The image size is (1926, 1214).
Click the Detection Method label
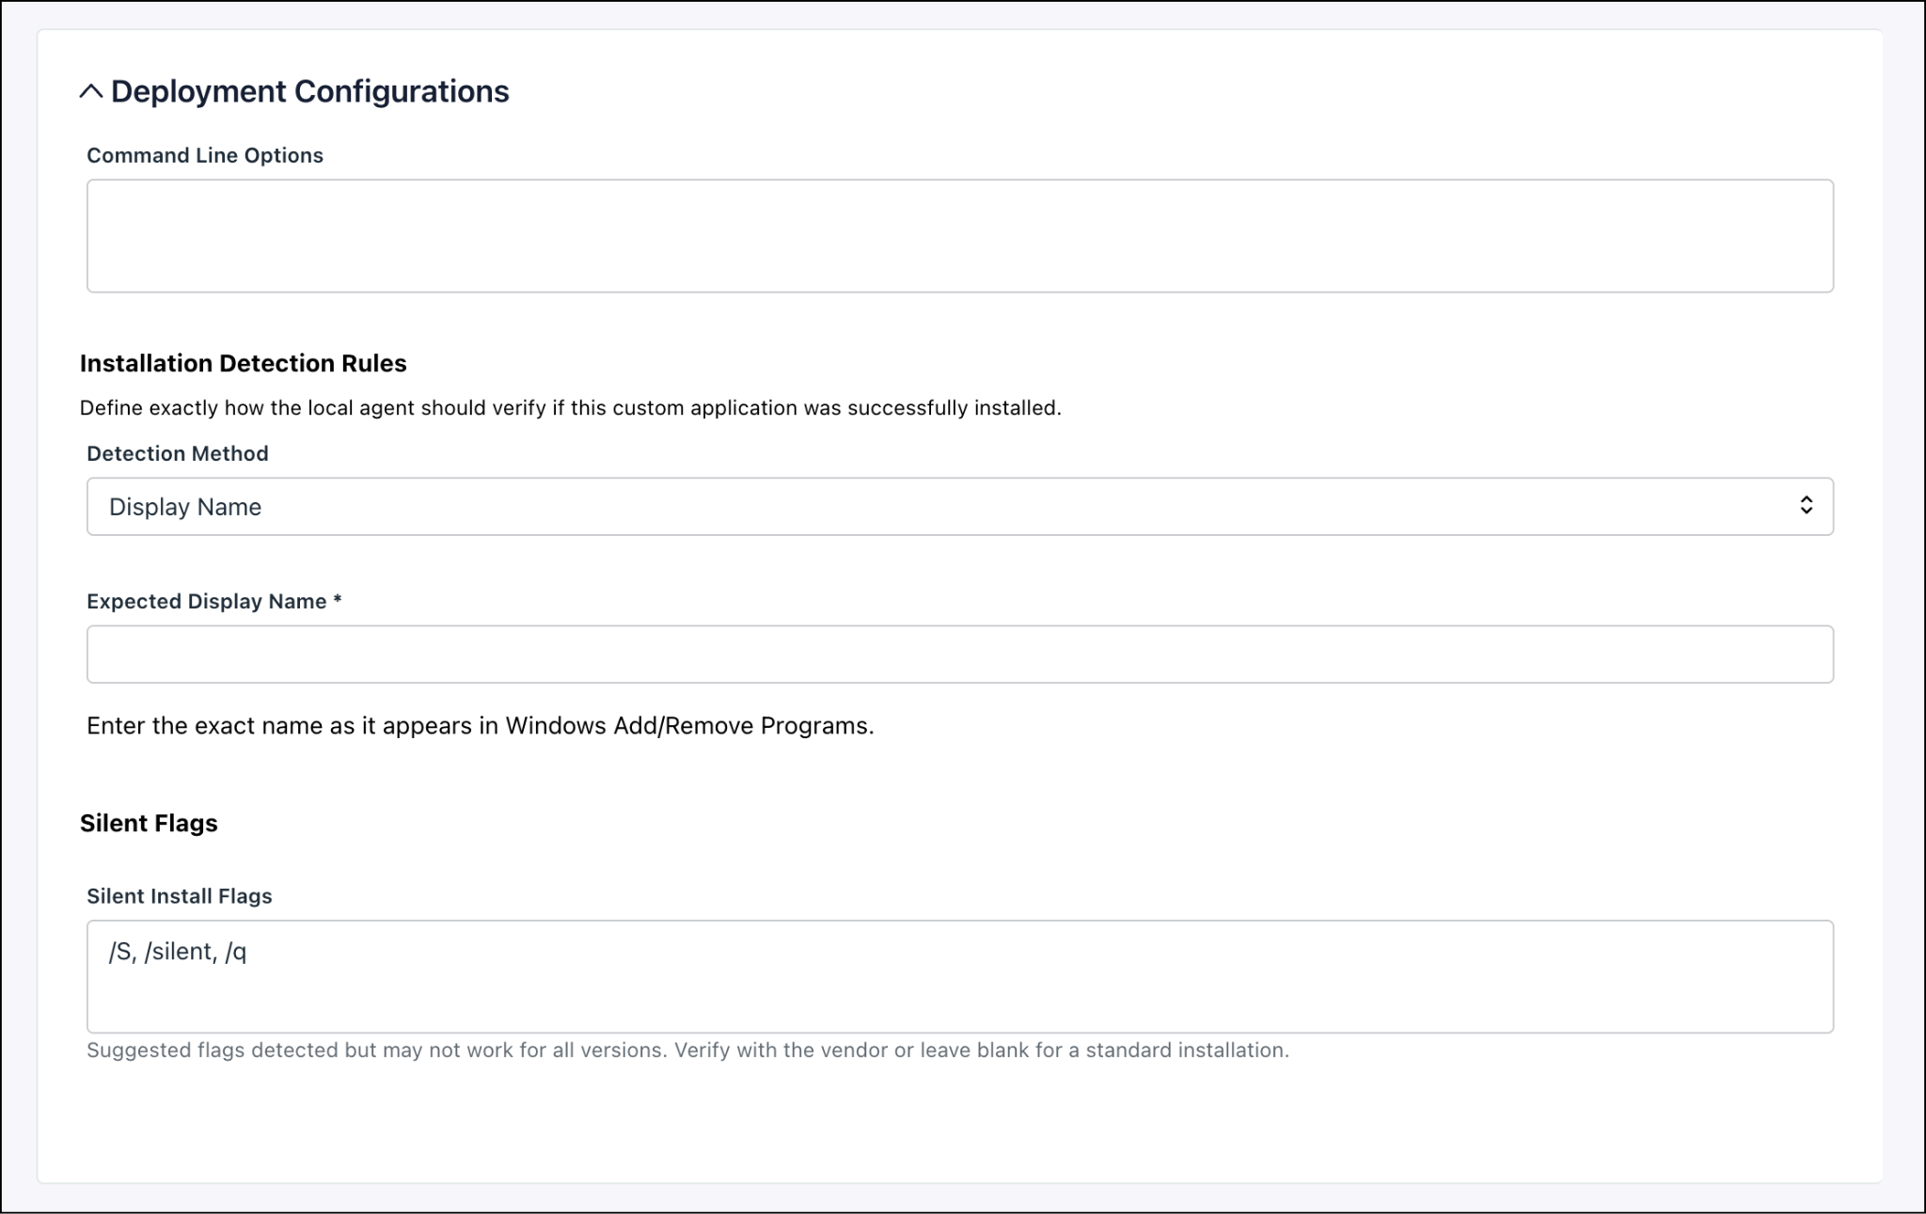[x=178, y=453]
